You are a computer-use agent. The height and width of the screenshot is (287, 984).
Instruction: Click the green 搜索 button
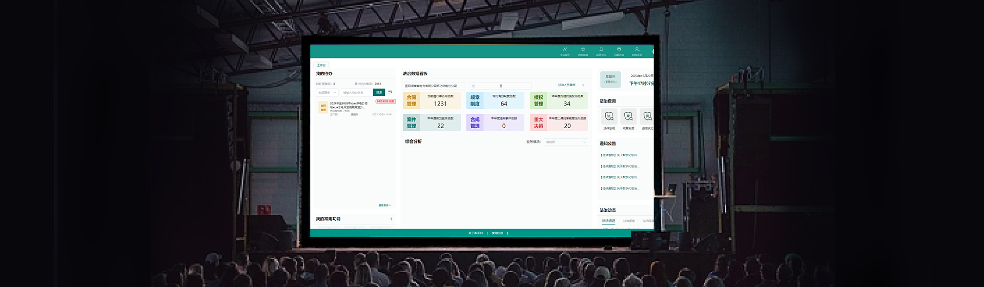(379, 93)
